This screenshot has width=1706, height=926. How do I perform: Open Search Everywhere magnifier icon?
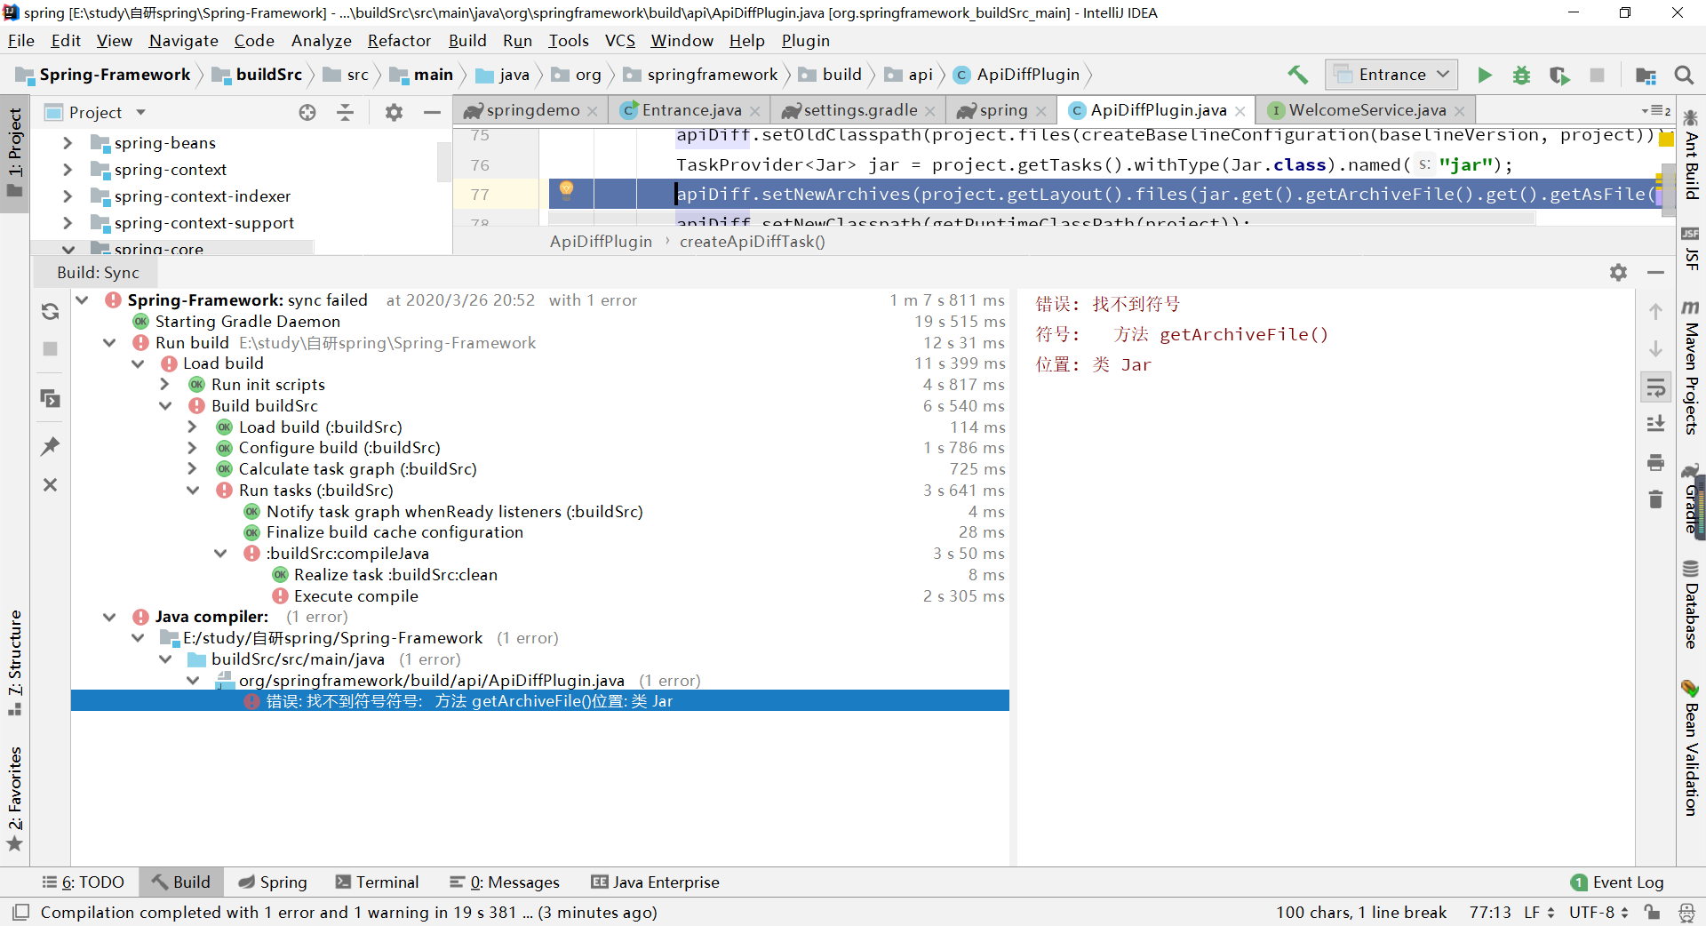1684,75
